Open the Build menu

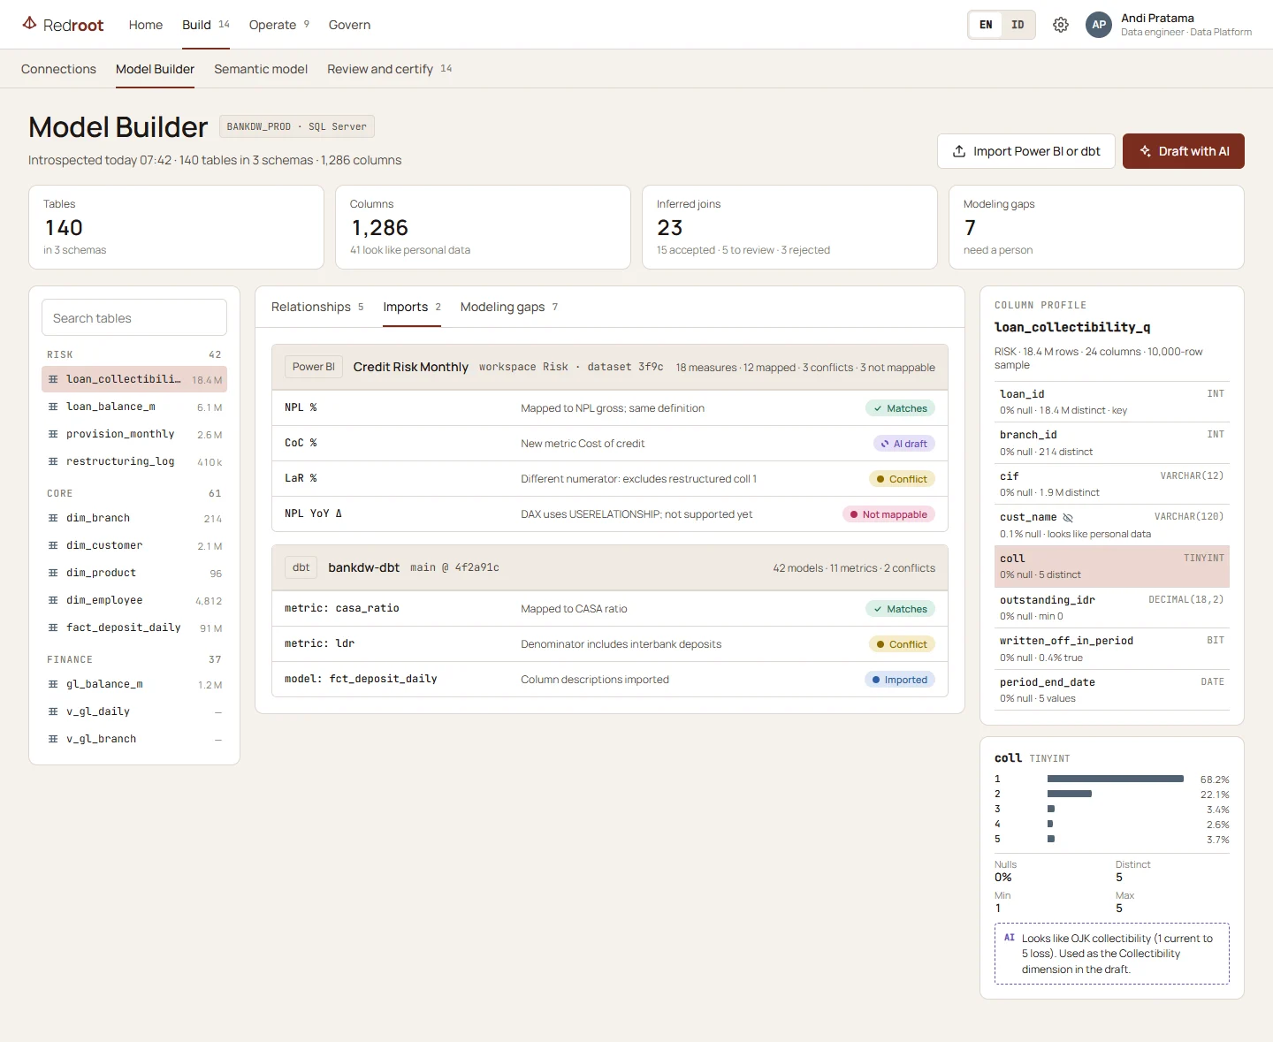coord(206,25)
